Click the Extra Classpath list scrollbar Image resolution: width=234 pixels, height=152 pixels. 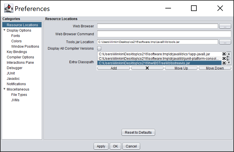(x=229, y=58)
